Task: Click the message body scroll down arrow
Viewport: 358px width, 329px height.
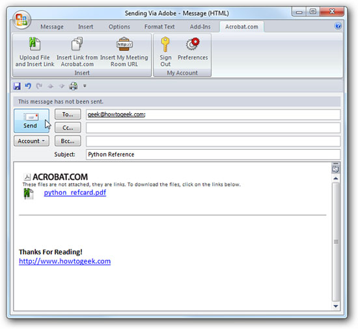Action: coord(336,306)
